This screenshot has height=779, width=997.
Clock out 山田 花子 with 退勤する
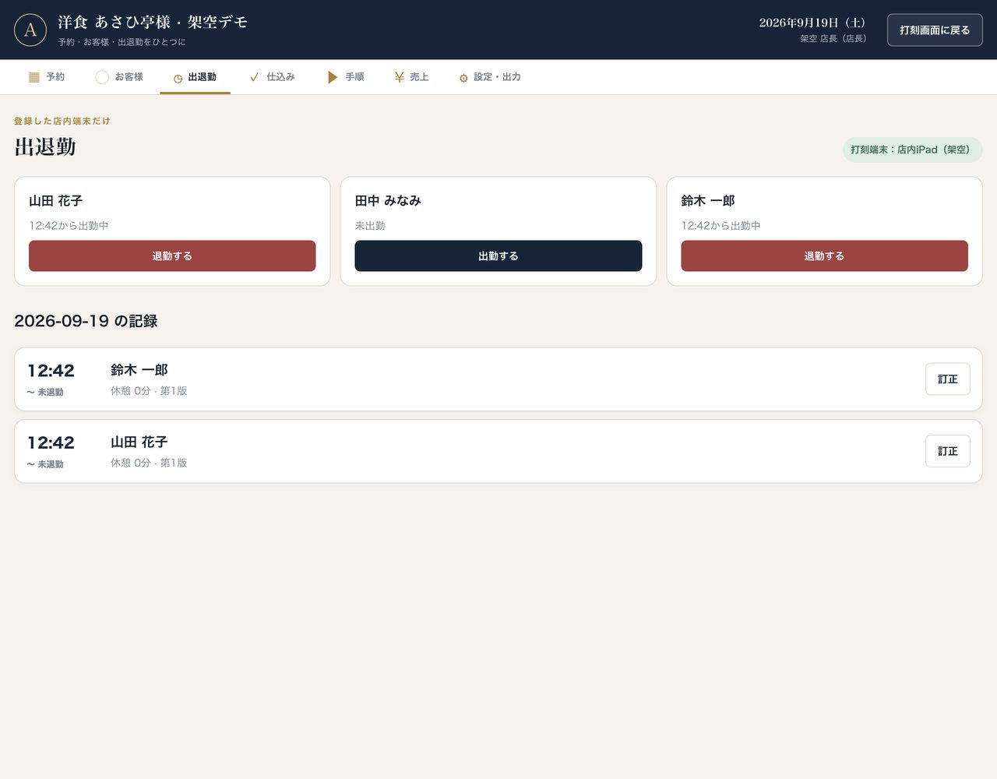172,256
